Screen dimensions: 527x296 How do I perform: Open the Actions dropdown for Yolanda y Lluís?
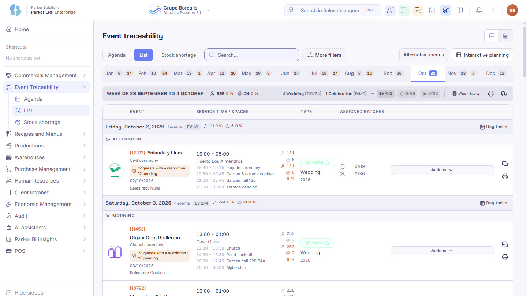coord(442,170)
